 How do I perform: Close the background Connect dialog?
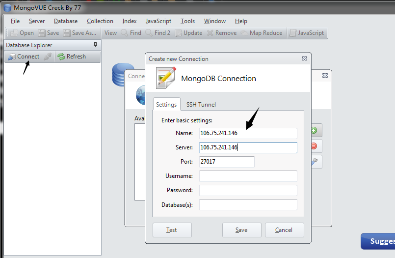[x=325, y=75]
